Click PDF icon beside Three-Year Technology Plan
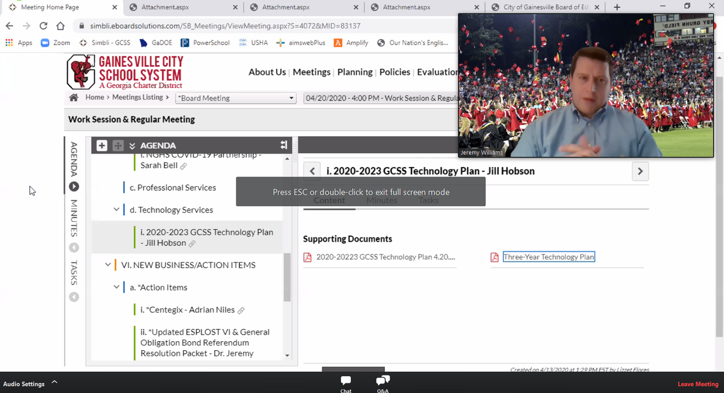 [494, 257]
